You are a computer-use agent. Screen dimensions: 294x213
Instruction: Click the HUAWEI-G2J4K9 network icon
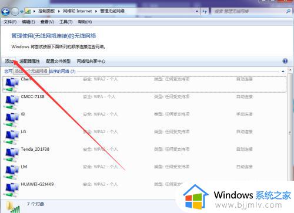[12, 190]
